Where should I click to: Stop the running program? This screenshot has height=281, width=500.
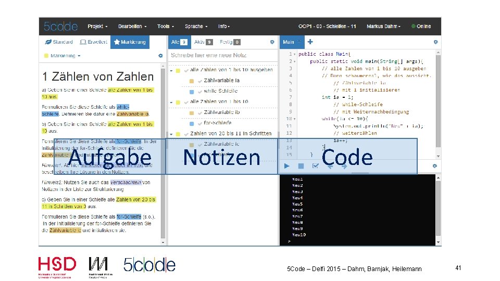tap(301, 166)
